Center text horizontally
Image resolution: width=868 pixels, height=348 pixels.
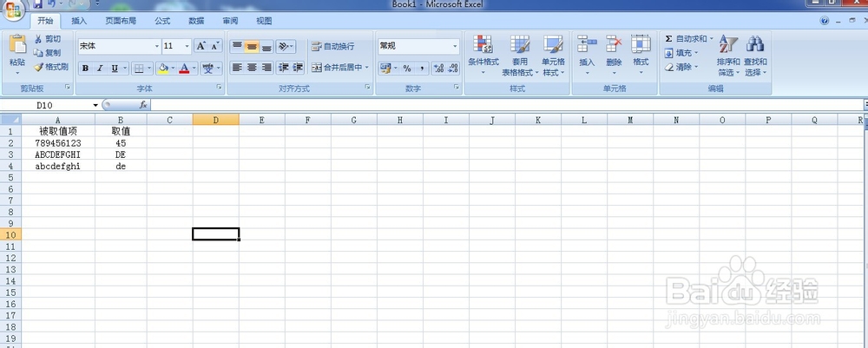click(x=252, y=68)
